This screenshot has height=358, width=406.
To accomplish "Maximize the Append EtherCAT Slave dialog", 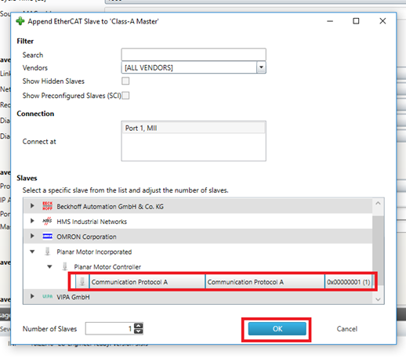I will pyautogui.click(x=356, y=21).
